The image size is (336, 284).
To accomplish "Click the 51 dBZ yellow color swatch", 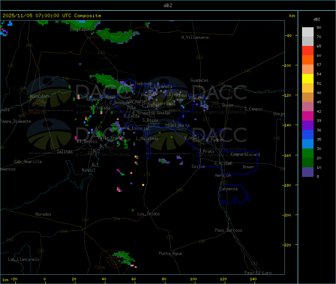I will click(308, 79).
